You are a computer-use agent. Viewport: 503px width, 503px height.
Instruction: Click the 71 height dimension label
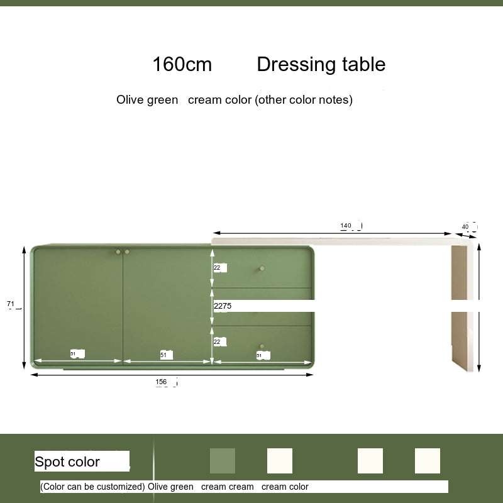click(x=11, y=304)
